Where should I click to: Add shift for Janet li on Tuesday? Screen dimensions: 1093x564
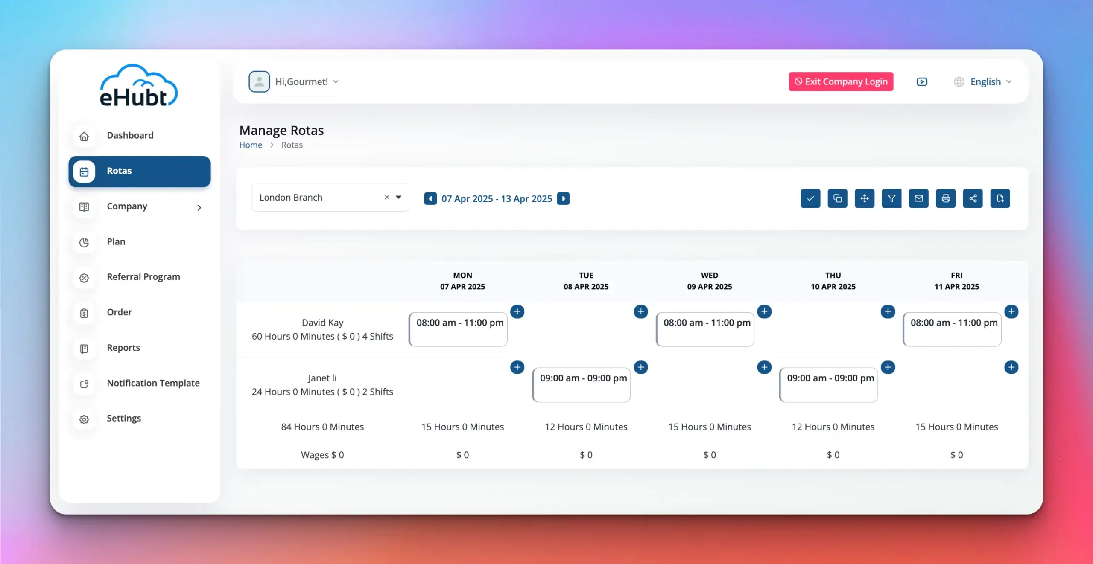(x=641, y=367)
